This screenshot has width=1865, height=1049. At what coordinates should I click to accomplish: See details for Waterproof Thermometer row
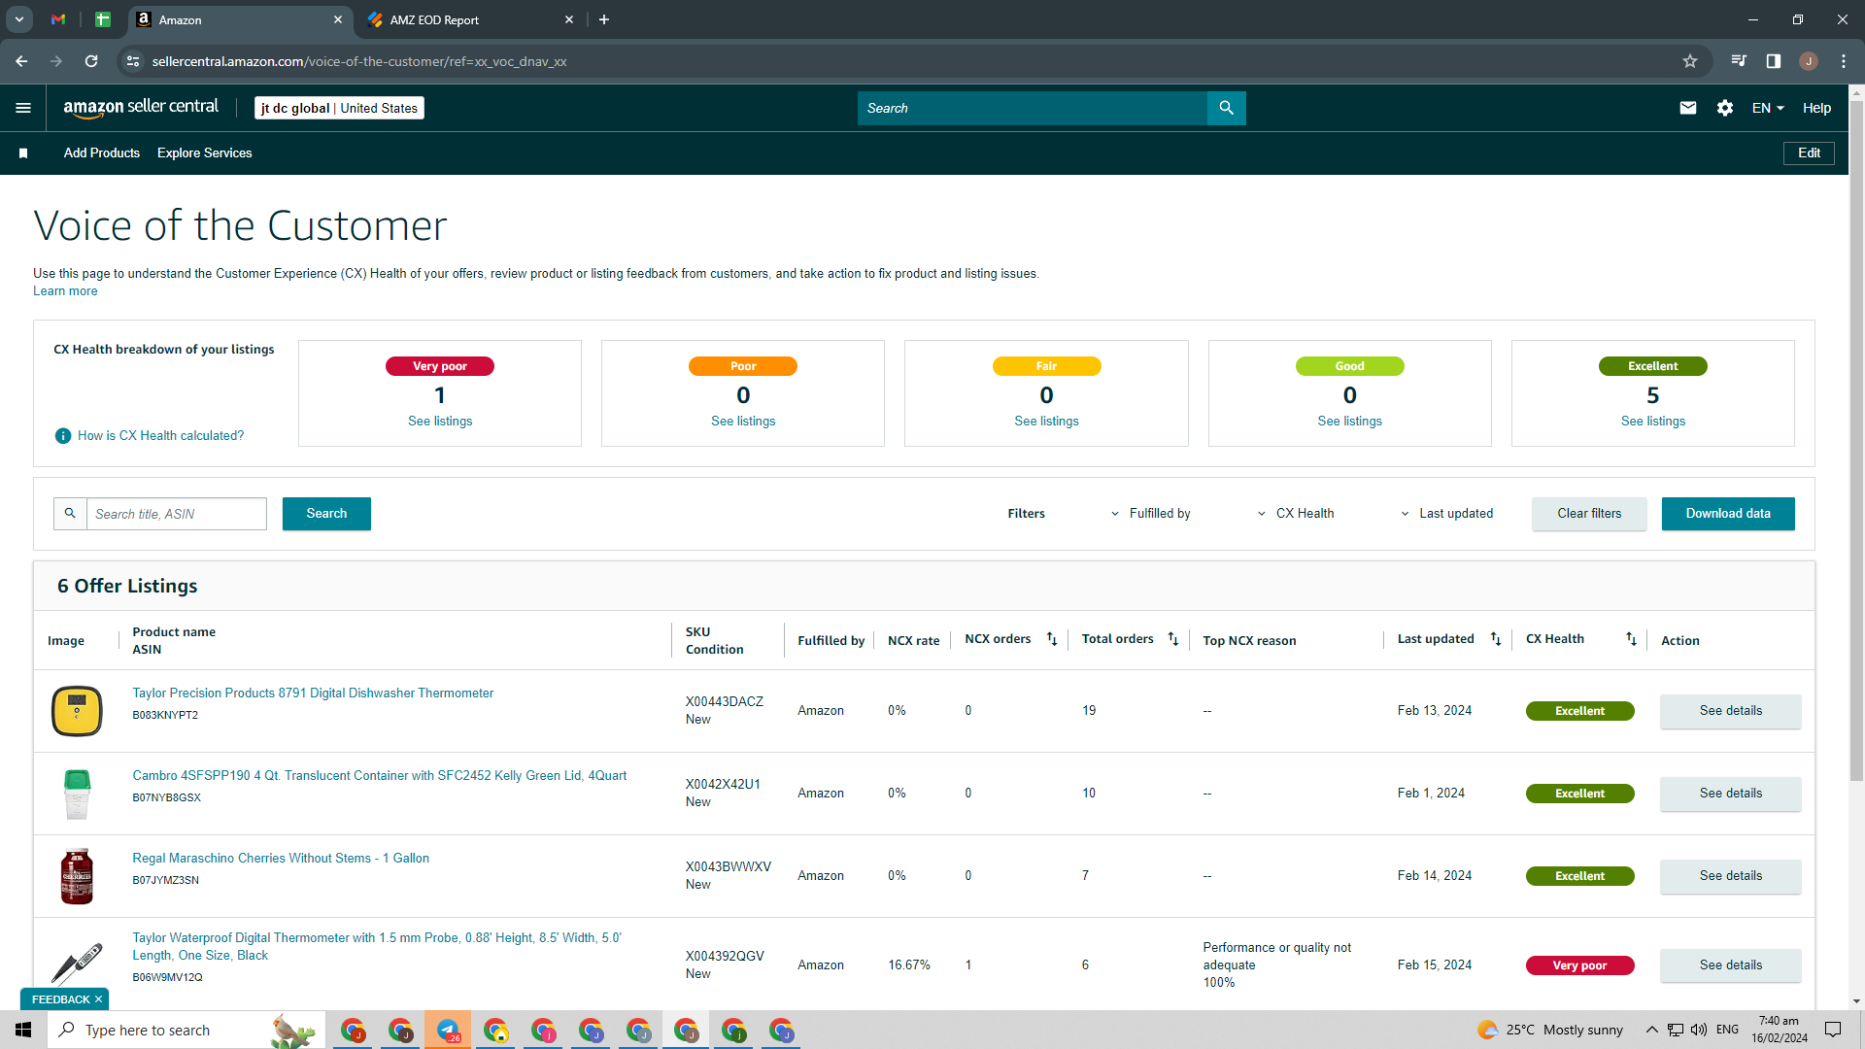[1731, 965]
